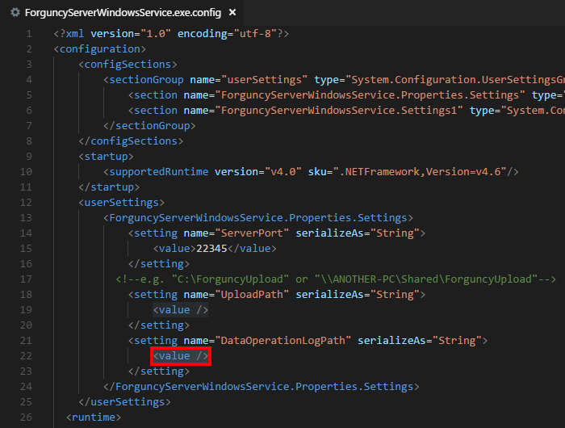Viewport: 565px width, 428px height.
Task: Click the opening <configSections> tag
Action: 128,65
